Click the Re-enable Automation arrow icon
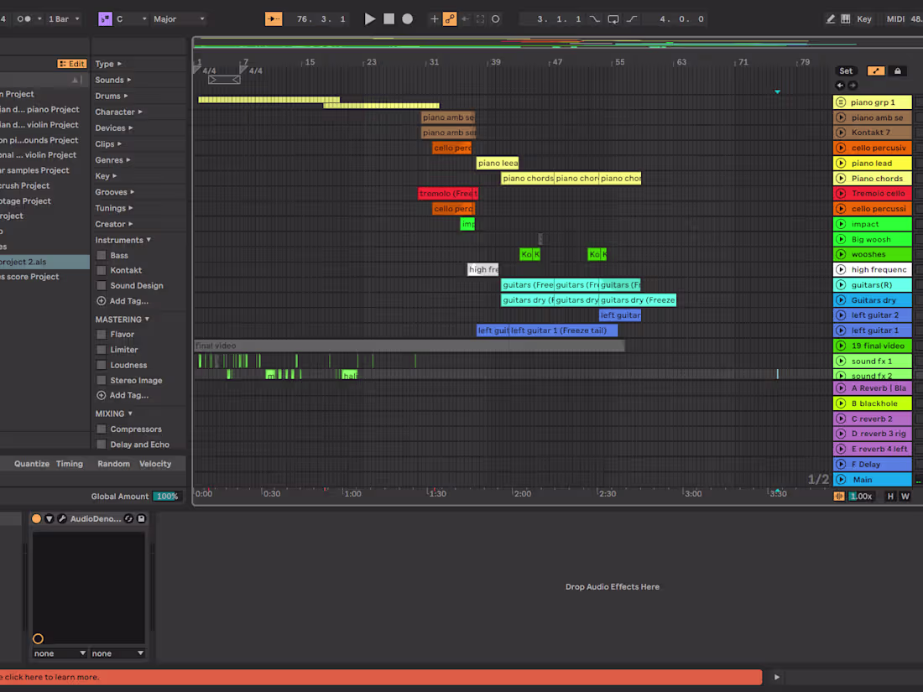Viewport: 923px width, 692px height. pos(466,18)
